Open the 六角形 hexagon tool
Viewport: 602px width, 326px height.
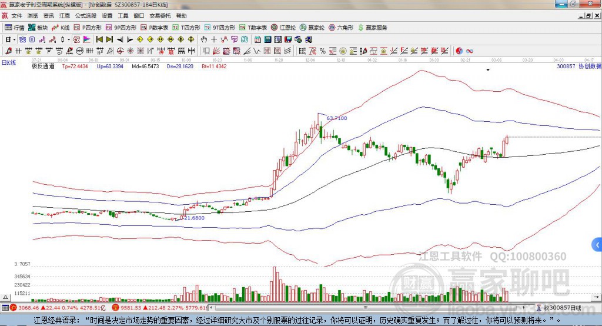(x=341, y=28)
